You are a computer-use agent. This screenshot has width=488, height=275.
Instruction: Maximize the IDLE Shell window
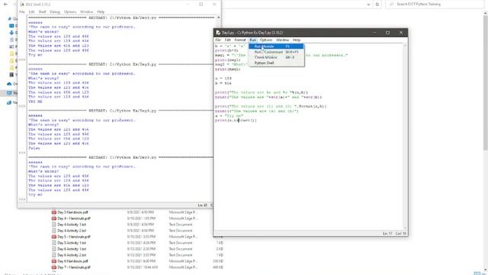[201, 5]
